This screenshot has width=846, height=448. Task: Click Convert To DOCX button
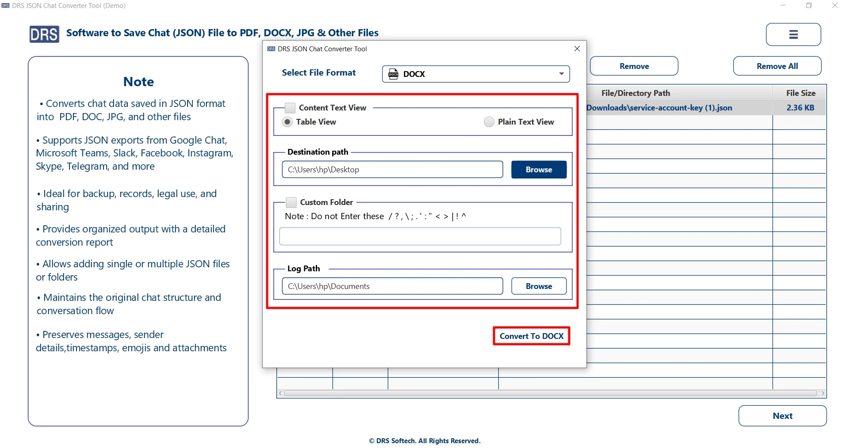[x=531, y=336]
